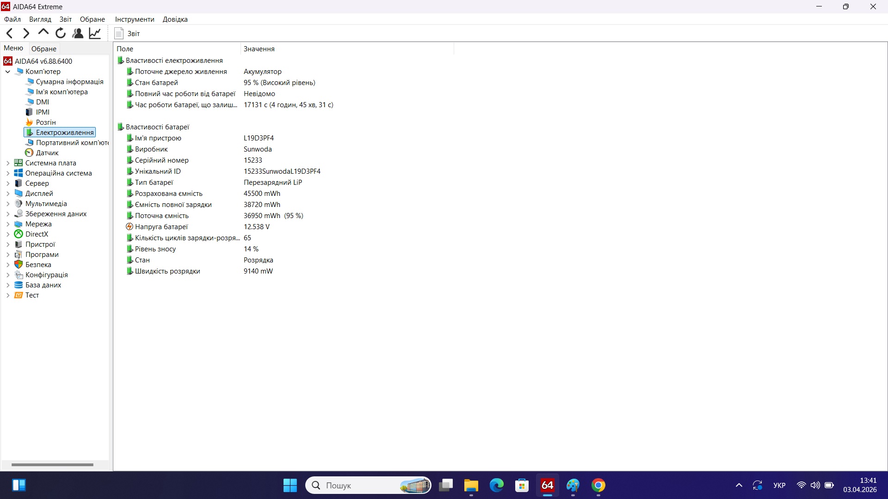The image size is (888, 499).
Task: Expand the DirectX tree node
Action: pyautogui.click(x=7, y=234)
